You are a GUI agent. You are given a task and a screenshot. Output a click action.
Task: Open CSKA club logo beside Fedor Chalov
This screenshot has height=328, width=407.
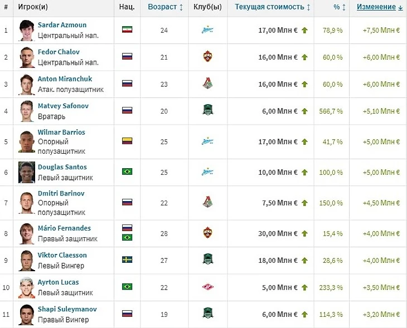pos(207,56)
